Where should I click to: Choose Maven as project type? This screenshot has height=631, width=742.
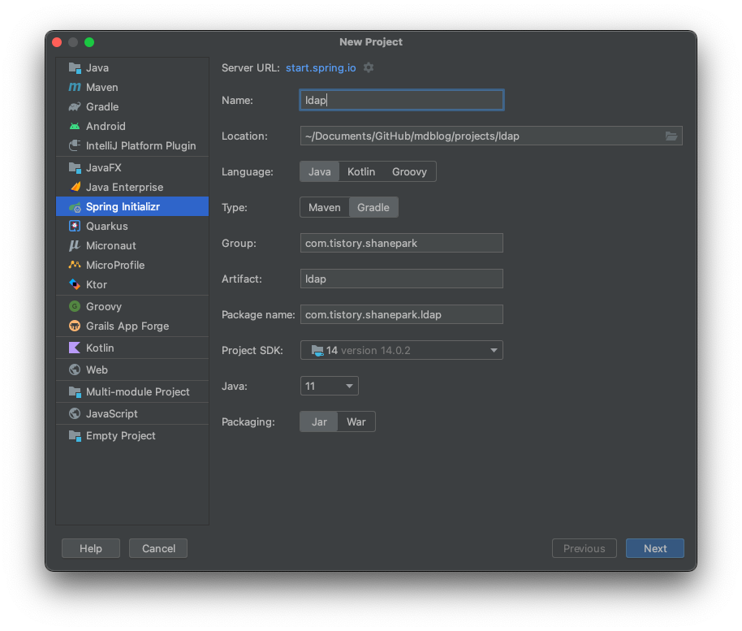(324, 207)
